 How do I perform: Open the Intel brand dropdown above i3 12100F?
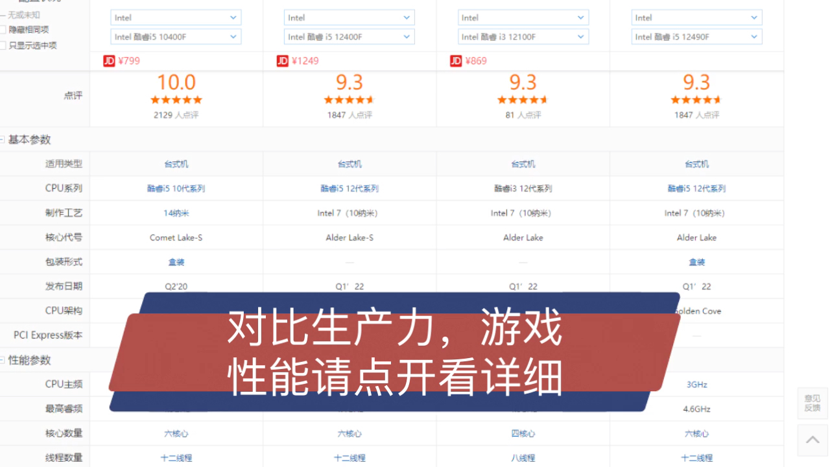click(523, 18)
